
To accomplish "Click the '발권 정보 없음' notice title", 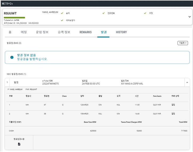I will tap(26, 55).
